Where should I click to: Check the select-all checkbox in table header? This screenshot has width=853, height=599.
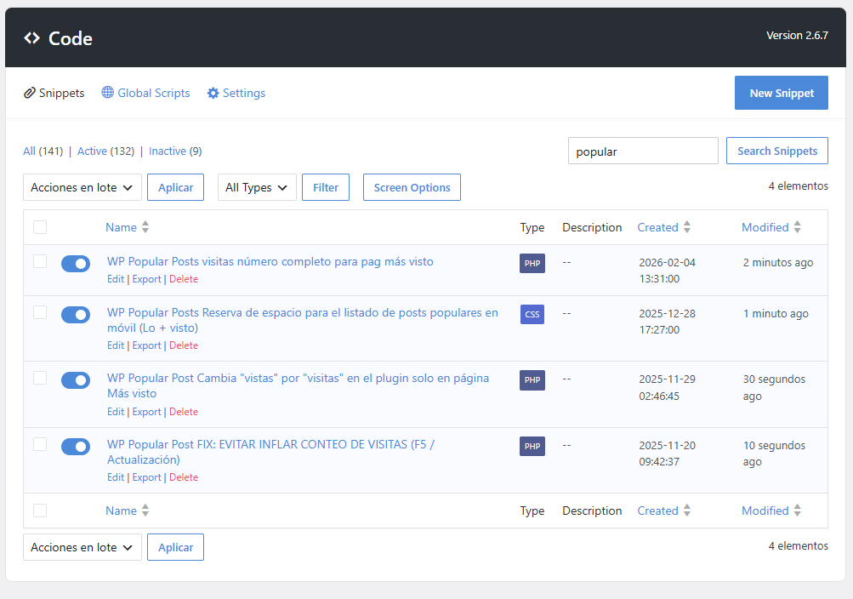[40, 227]
